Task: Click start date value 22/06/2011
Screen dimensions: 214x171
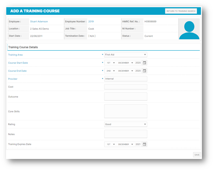Action: coord(36,36)
